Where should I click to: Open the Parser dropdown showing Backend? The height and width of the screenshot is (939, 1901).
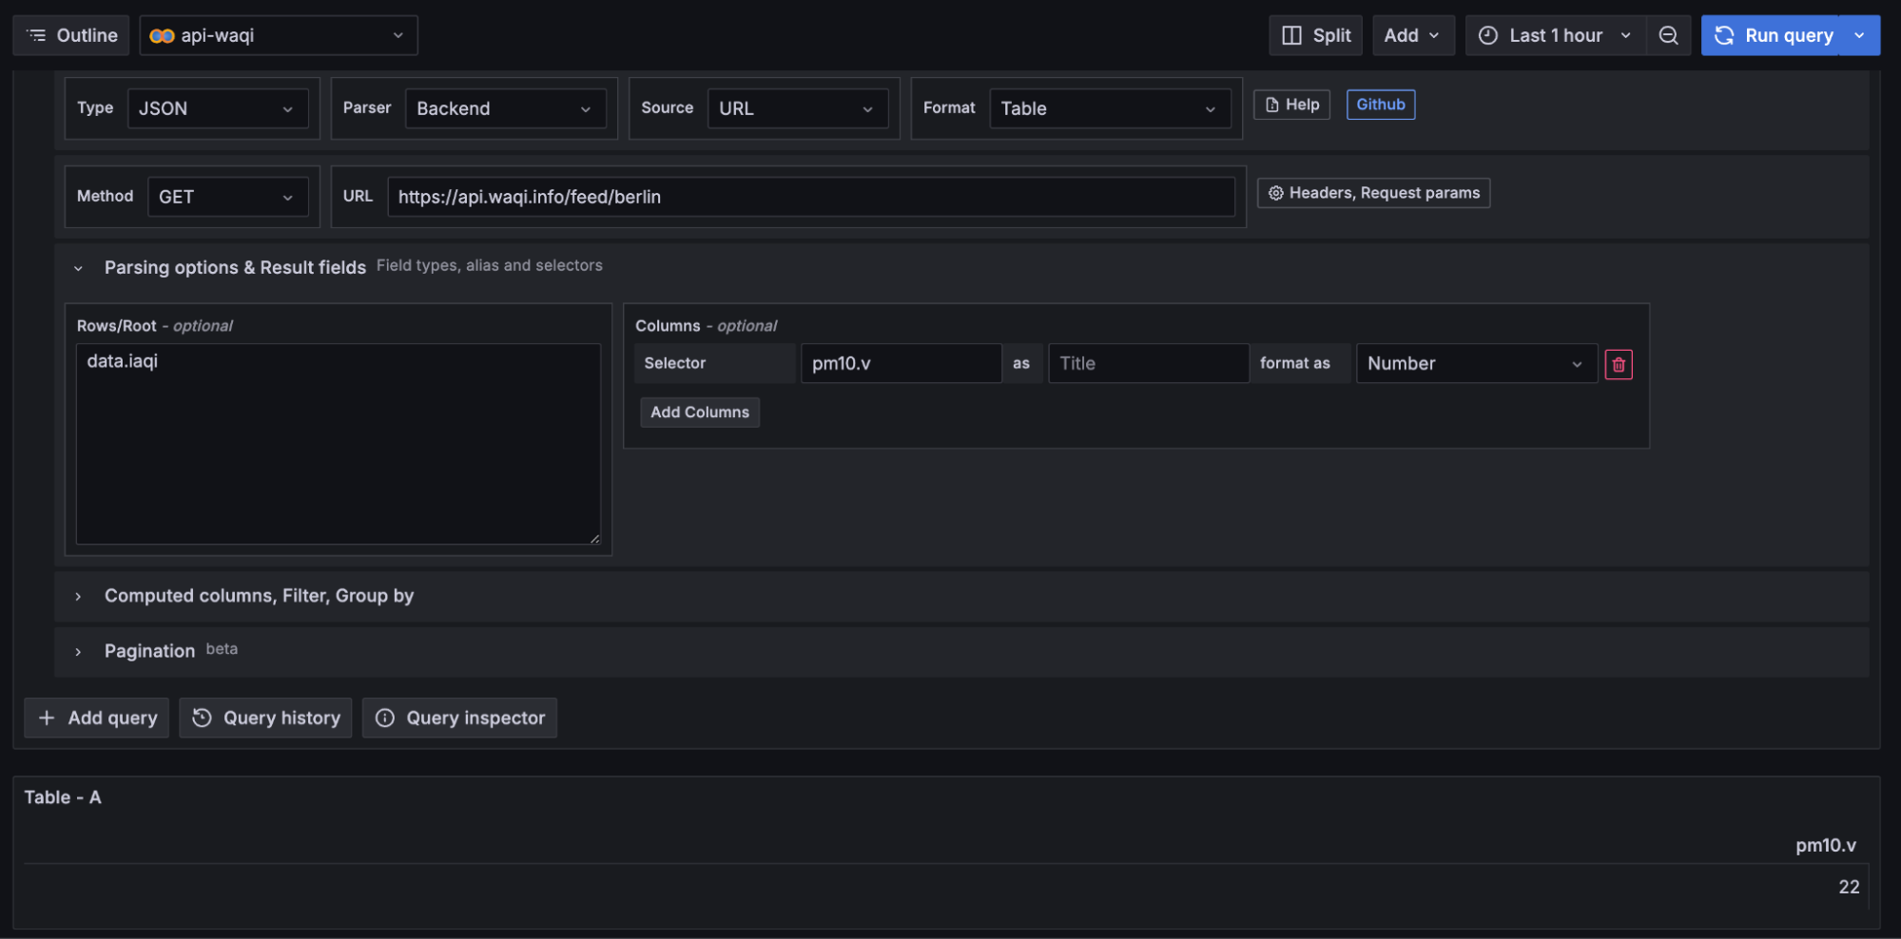click(x=505, y=108)
